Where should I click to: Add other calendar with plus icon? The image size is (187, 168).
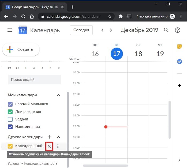(50, 137)
